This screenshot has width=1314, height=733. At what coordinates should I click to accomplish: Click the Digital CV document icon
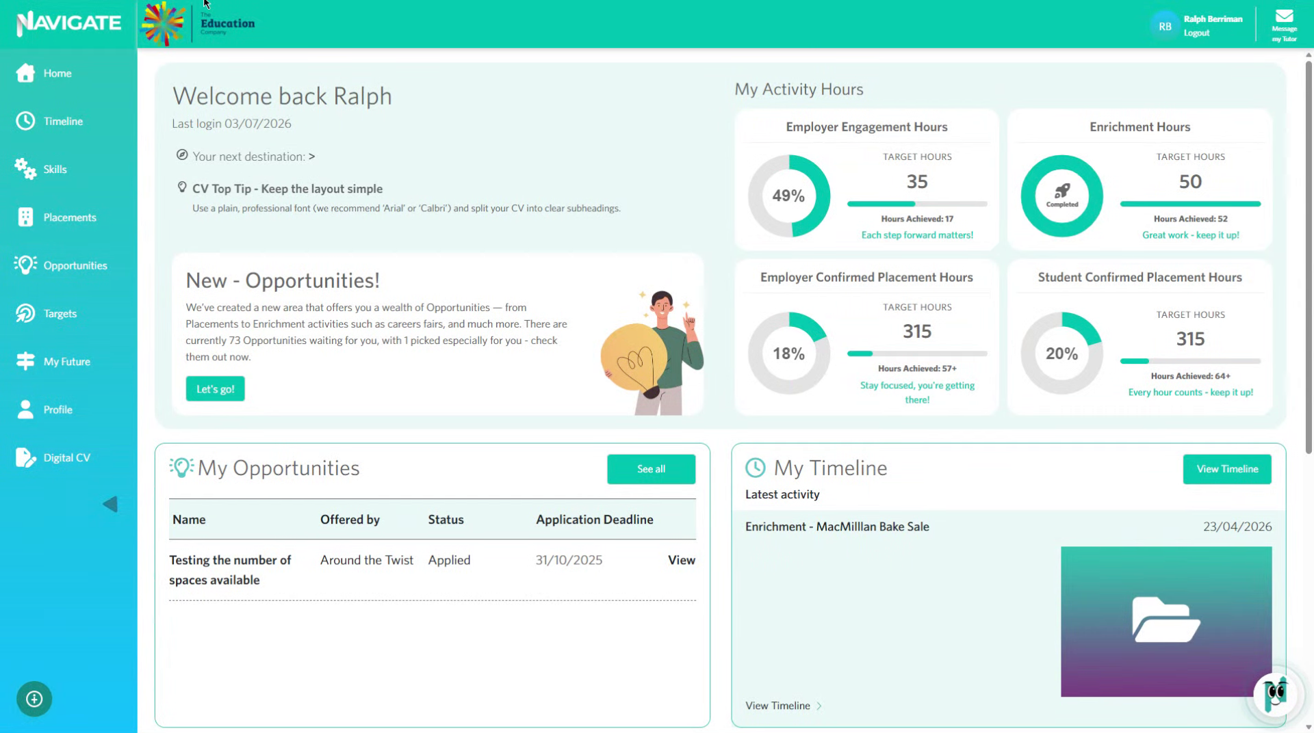(x=25, y=457)
